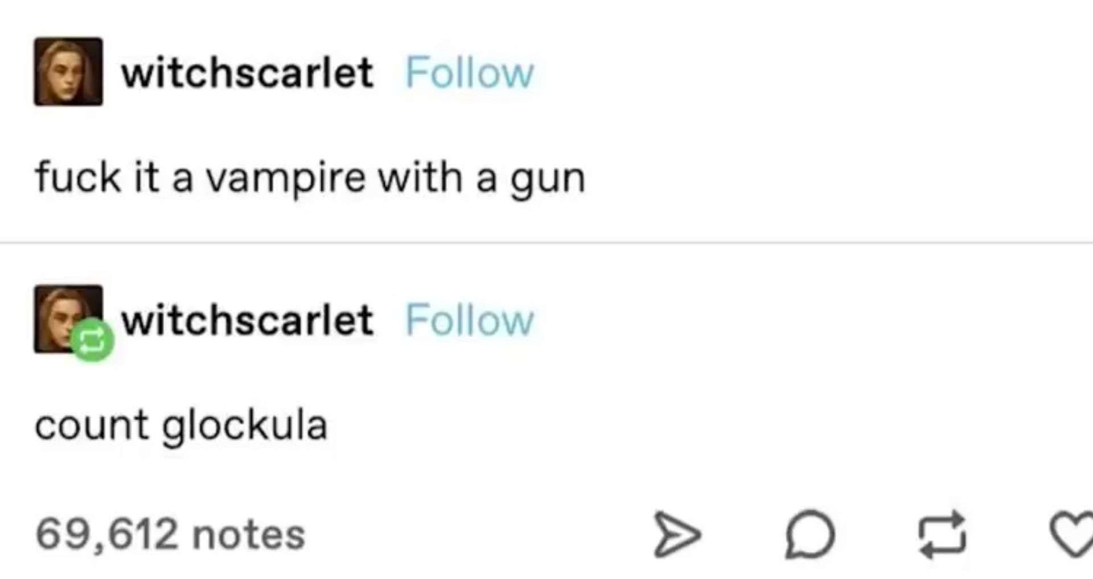1093x579 pixels.
Task: Click the 'vampire with a gun' post text
Action: (x=310, y=178)
